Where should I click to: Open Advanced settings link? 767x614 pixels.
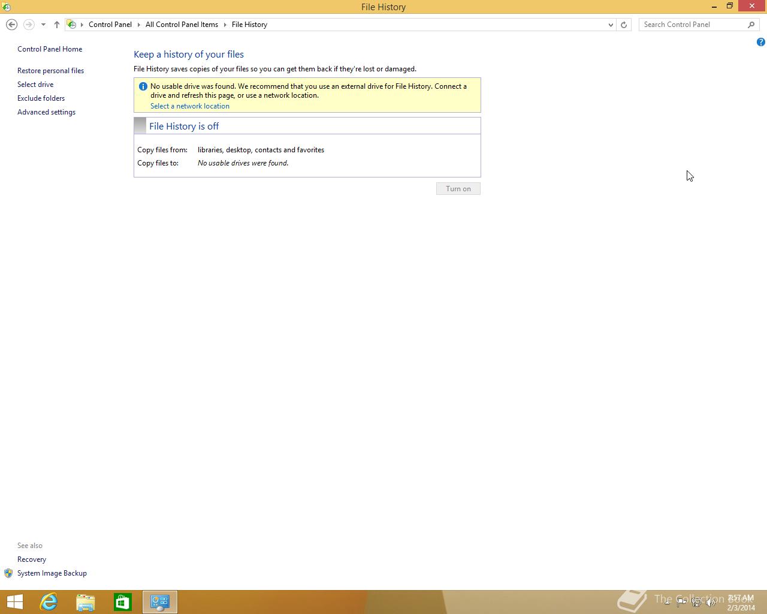pos(46,112)
